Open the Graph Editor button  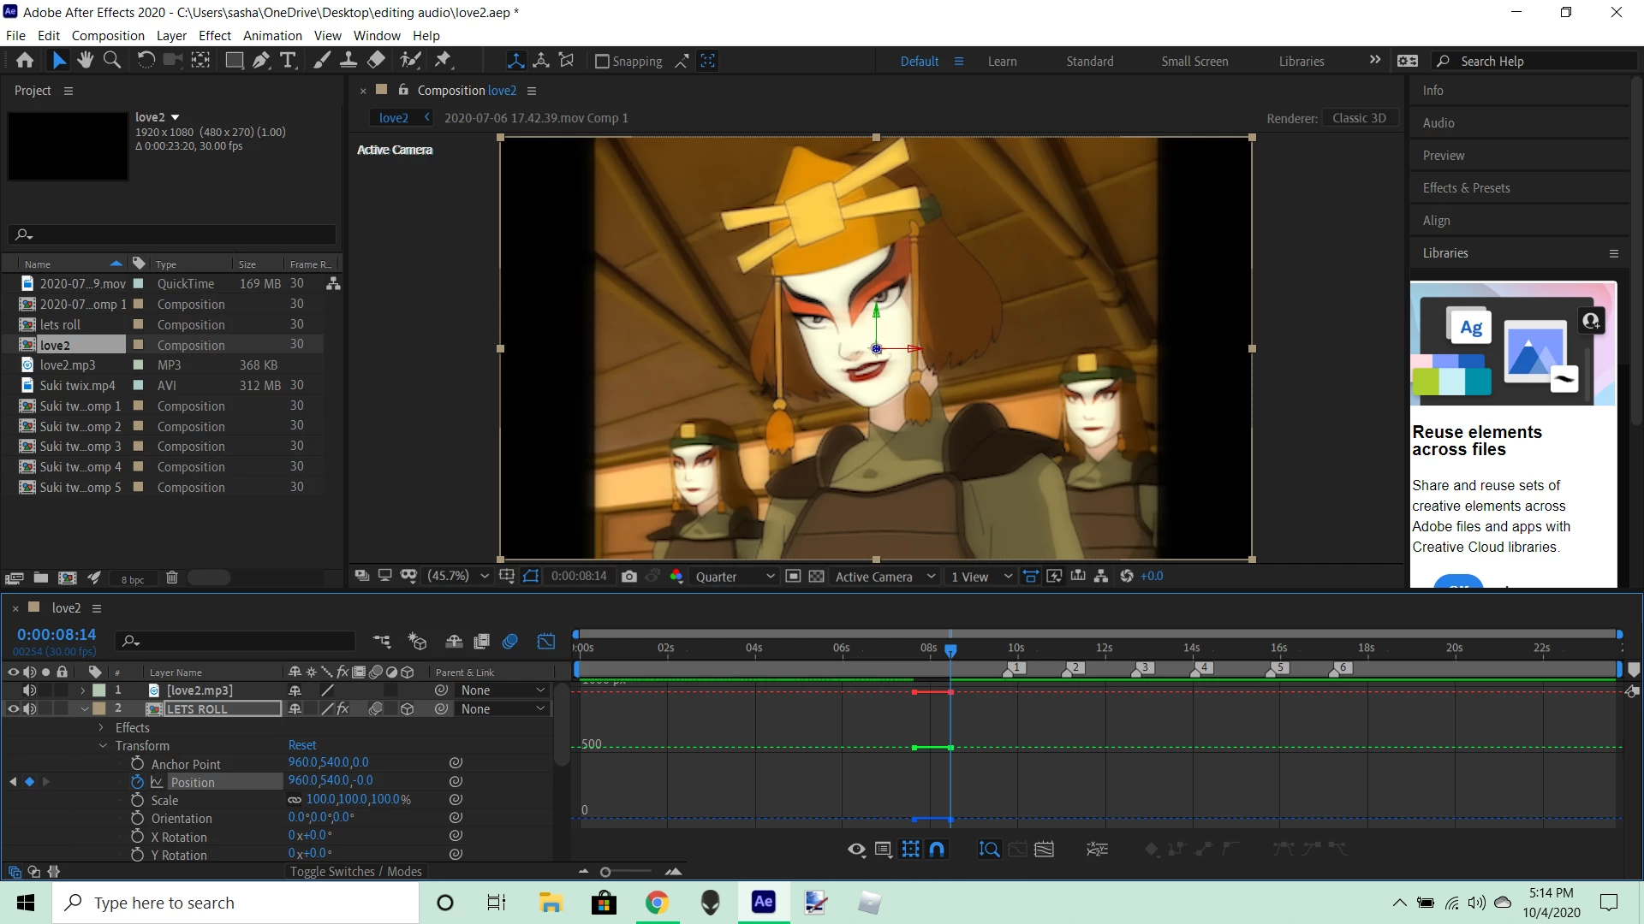tap(546, 641)
